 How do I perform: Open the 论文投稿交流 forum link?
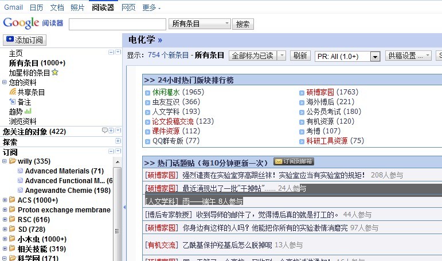(x=173, y=121)
